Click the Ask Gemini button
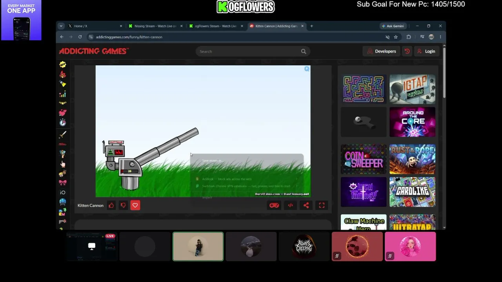Image resolution: width=502 pixels, height=282 pixels. (393, 26)
